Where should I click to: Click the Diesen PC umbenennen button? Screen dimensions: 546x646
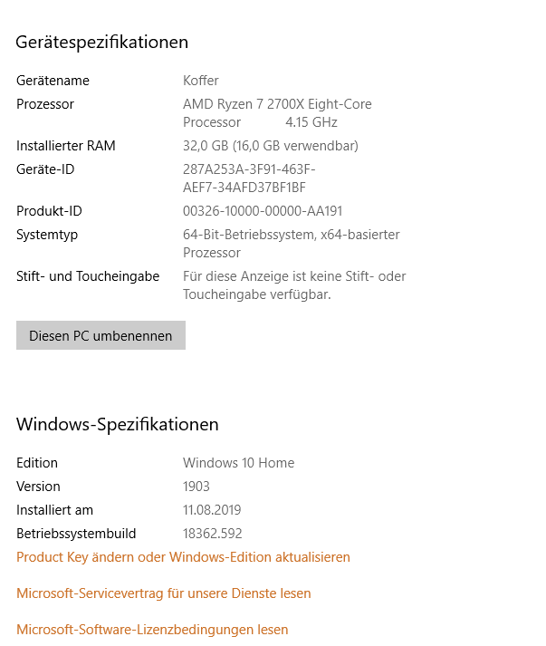(x=101, y=335)
